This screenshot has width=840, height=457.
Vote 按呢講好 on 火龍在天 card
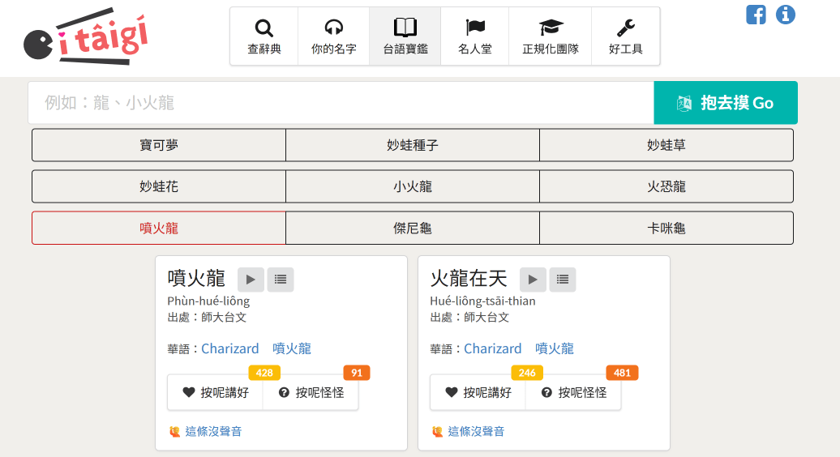pos(478,392)
